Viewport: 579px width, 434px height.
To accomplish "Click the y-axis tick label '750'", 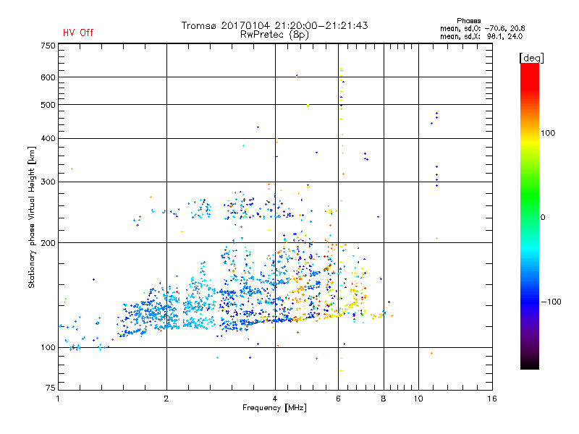I will [x=48, y=46].
